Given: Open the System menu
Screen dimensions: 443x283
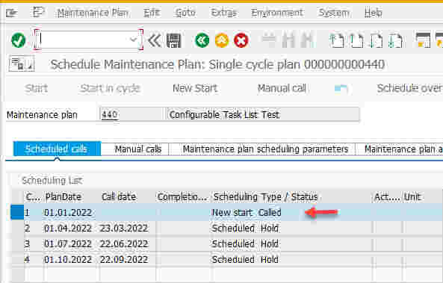Looking at the screenshot, I should click(x=334, y=13).
